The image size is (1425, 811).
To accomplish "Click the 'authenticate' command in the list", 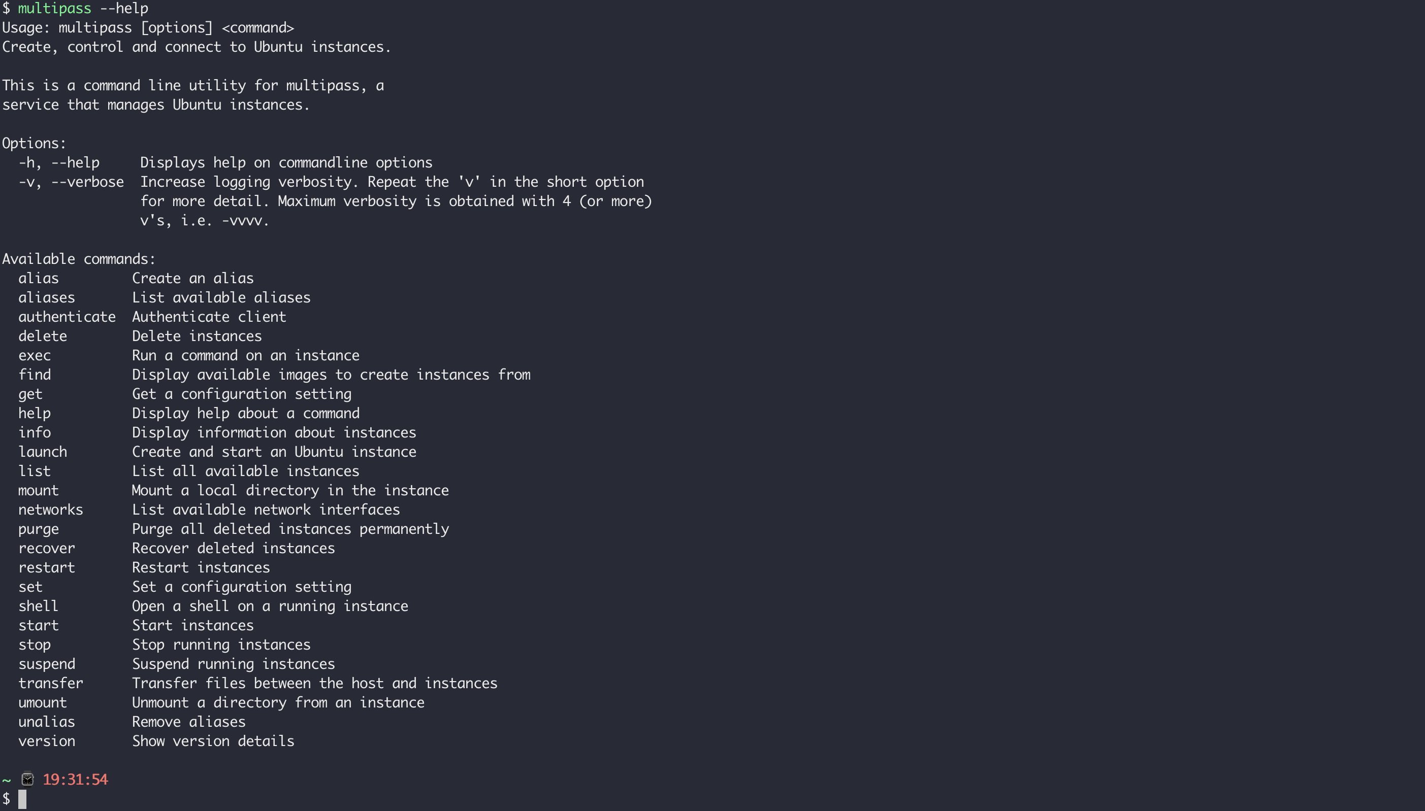I will 67,317.
